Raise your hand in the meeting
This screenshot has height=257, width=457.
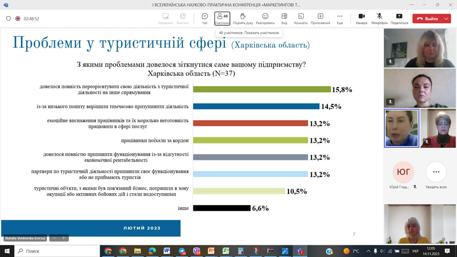point(243,19)
